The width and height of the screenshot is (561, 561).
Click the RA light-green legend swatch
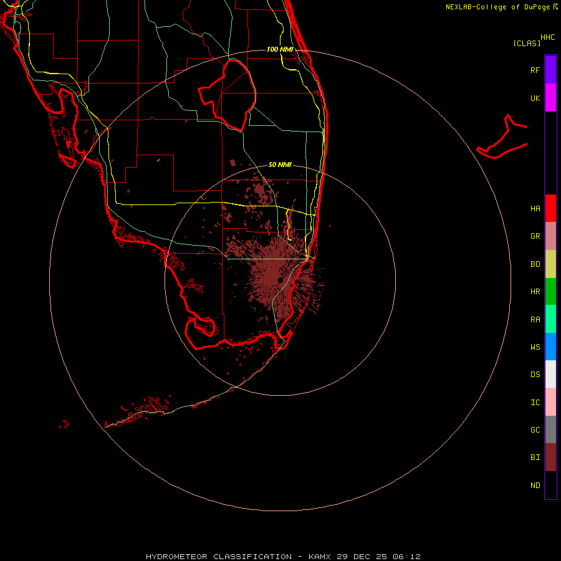[550, 319]
